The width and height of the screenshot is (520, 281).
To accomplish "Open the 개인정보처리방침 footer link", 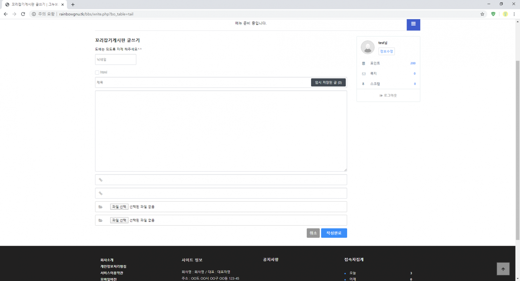I will [113, 266].
